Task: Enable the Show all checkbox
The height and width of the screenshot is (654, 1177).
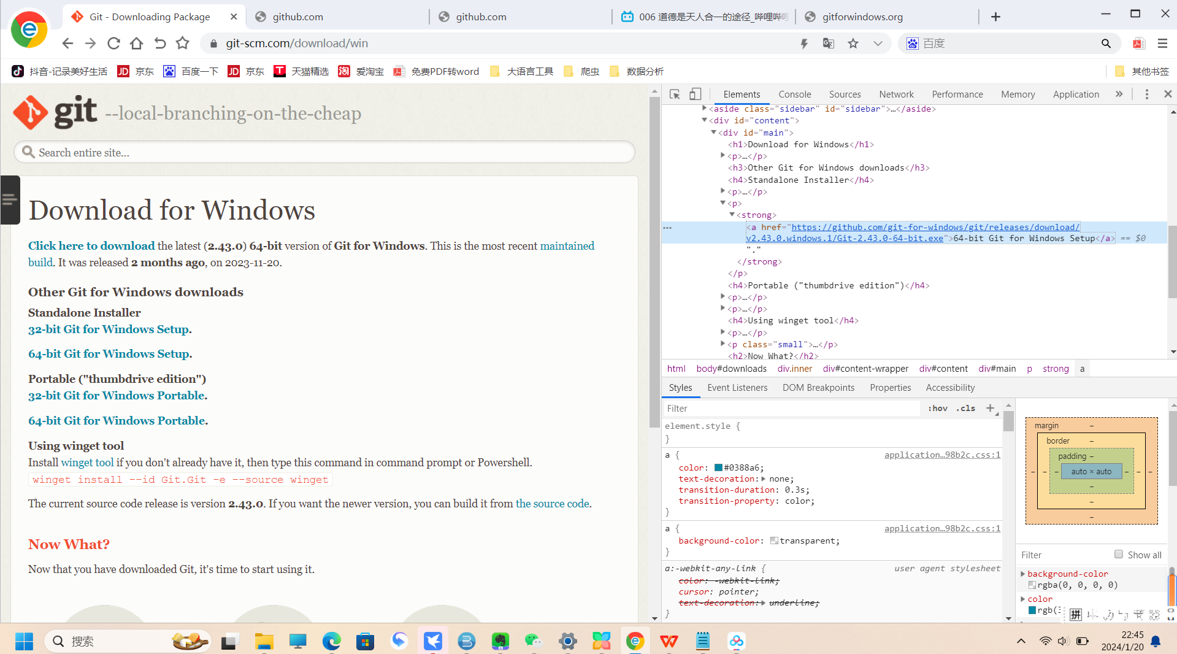Action: (1119, 555)
